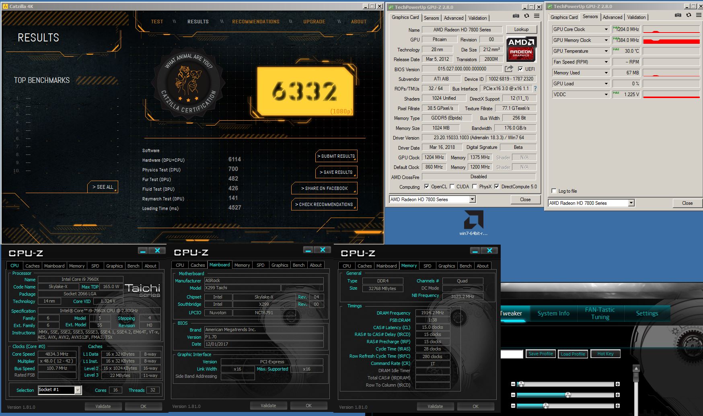703x416 pixels.
Task: Open the Memory Used sensor dropdown
Action: 606,73
